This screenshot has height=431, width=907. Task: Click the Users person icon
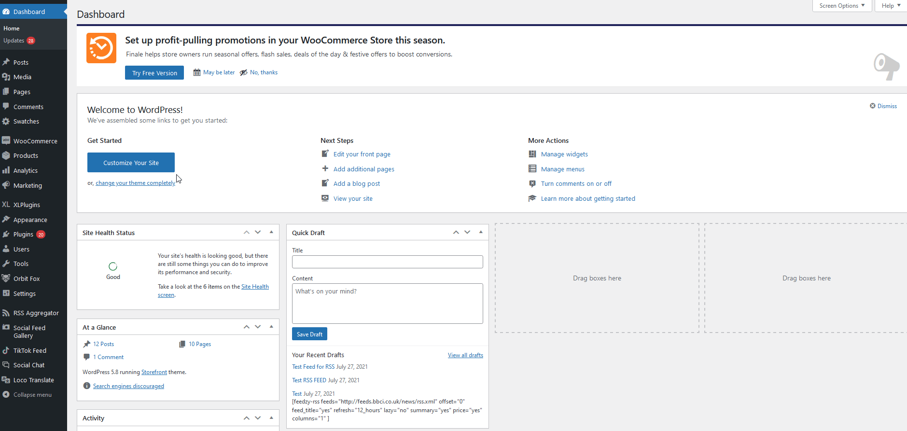[x=6, y=249]
